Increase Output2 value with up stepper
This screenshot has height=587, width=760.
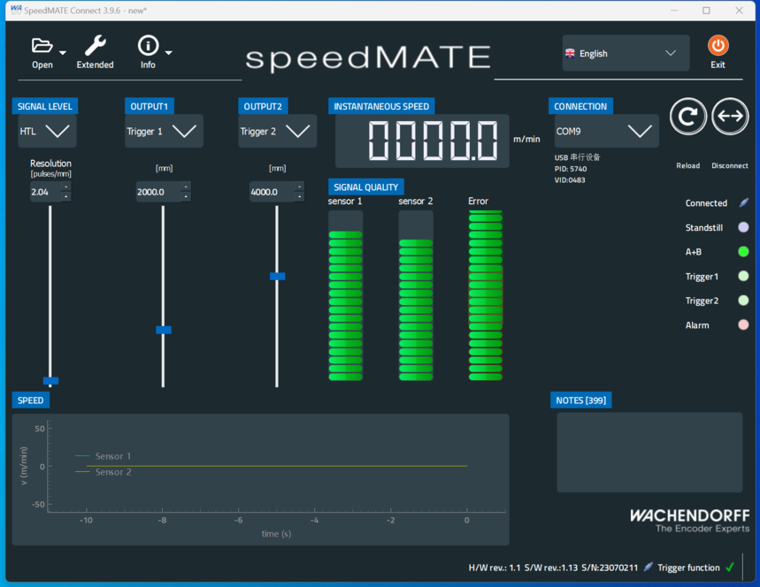click(x=300, y=187)
